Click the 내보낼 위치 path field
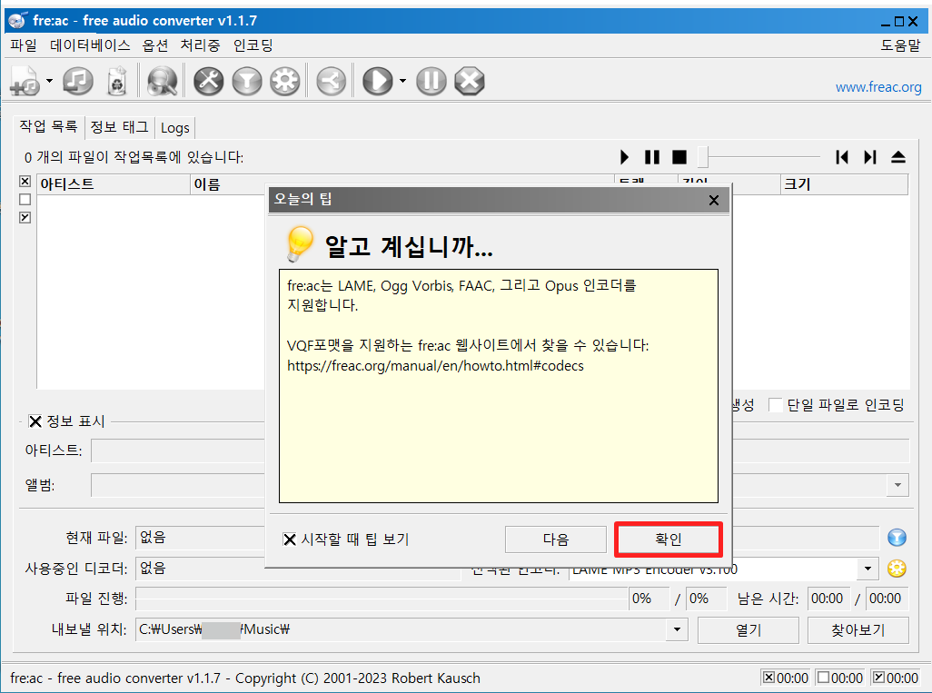The image size is (932, 693). pyautogui.click(x=402, y=629)
